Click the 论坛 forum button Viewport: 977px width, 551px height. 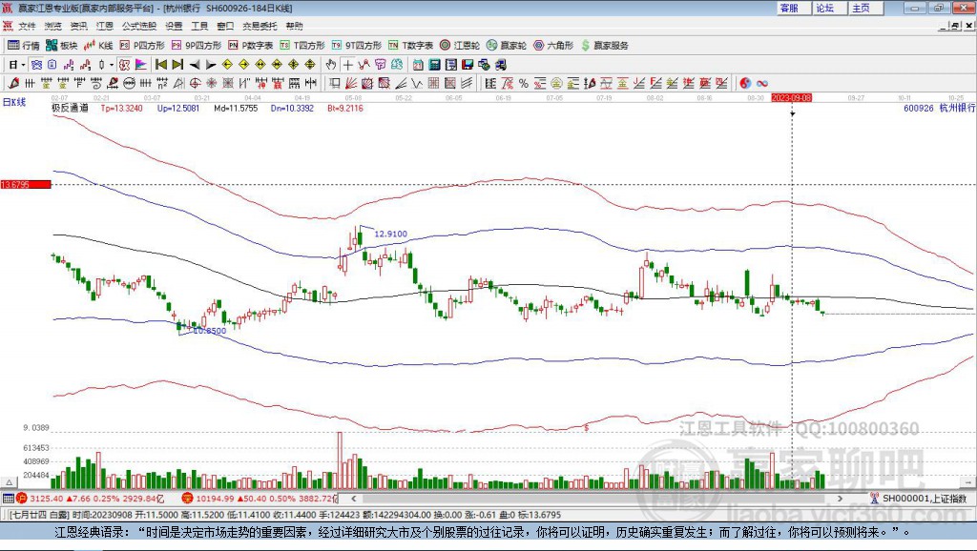click(825, 8)
